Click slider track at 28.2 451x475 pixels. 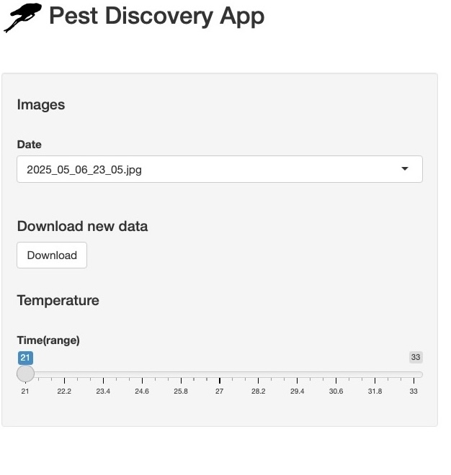(x=259, y=375)
